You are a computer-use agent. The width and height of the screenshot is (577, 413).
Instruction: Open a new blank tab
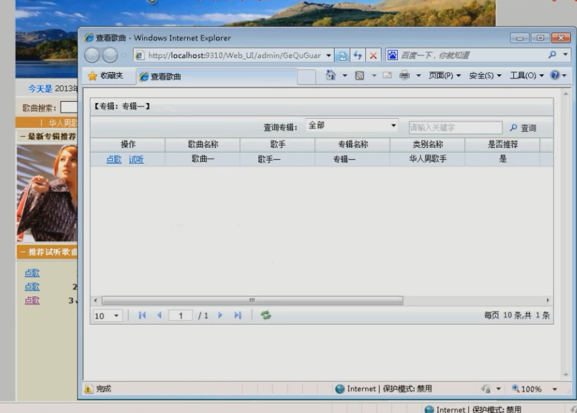click(x=306, y=77)
